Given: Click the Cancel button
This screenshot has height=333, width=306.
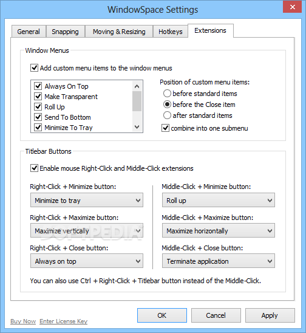Looking at the screenshot, I should 216,315.
